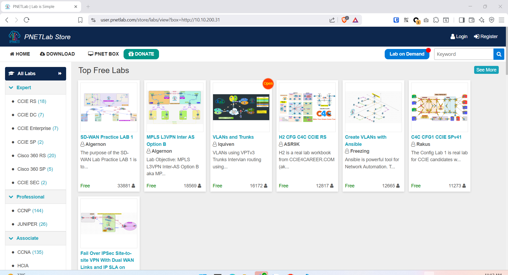The width and height of the screenshot is (508, 275).
Task: Open the site information icon in address bar
Action: click(93, 20)
